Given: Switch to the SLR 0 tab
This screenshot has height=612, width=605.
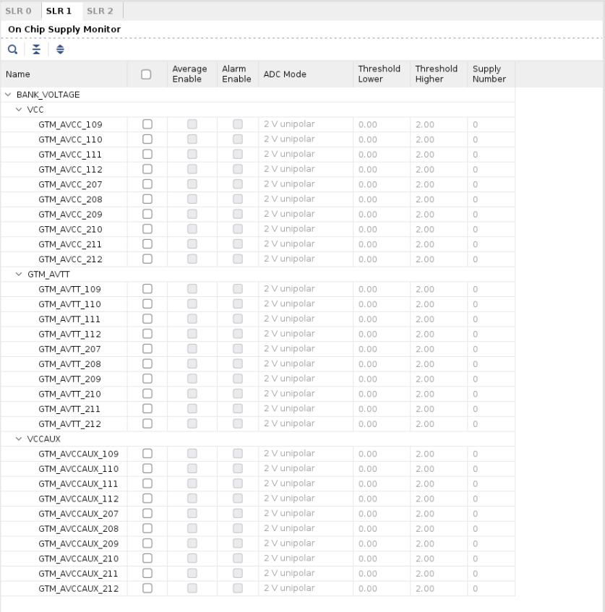Looking at the screenshot, I should tap(19, 10).
